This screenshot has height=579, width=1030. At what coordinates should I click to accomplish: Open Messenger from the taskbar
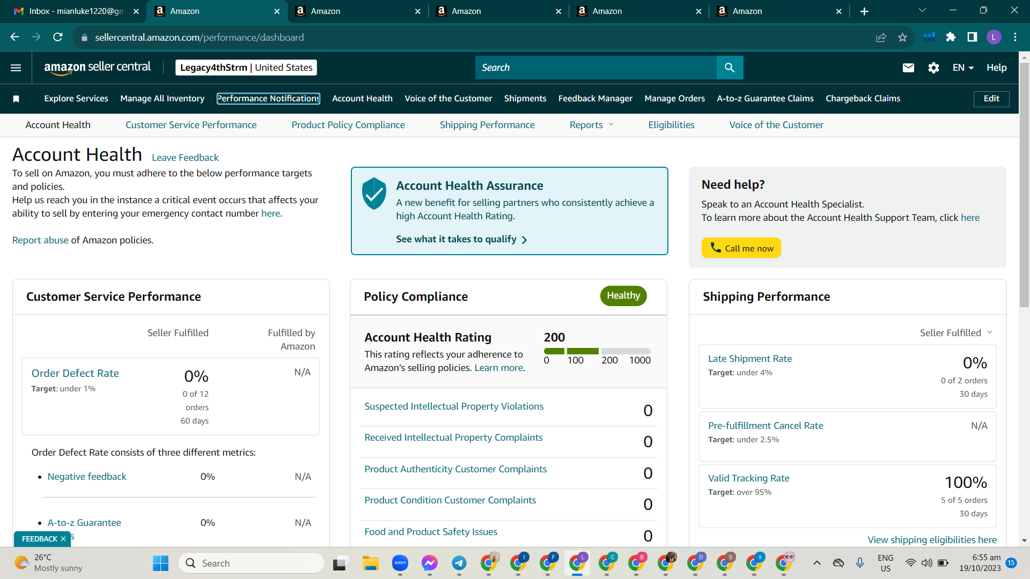429,563
